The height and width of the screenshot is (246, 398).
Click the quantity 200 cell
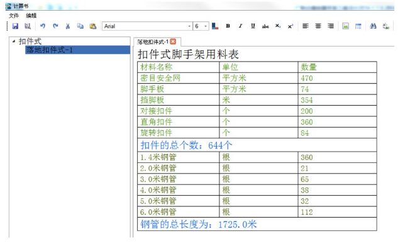338,111
